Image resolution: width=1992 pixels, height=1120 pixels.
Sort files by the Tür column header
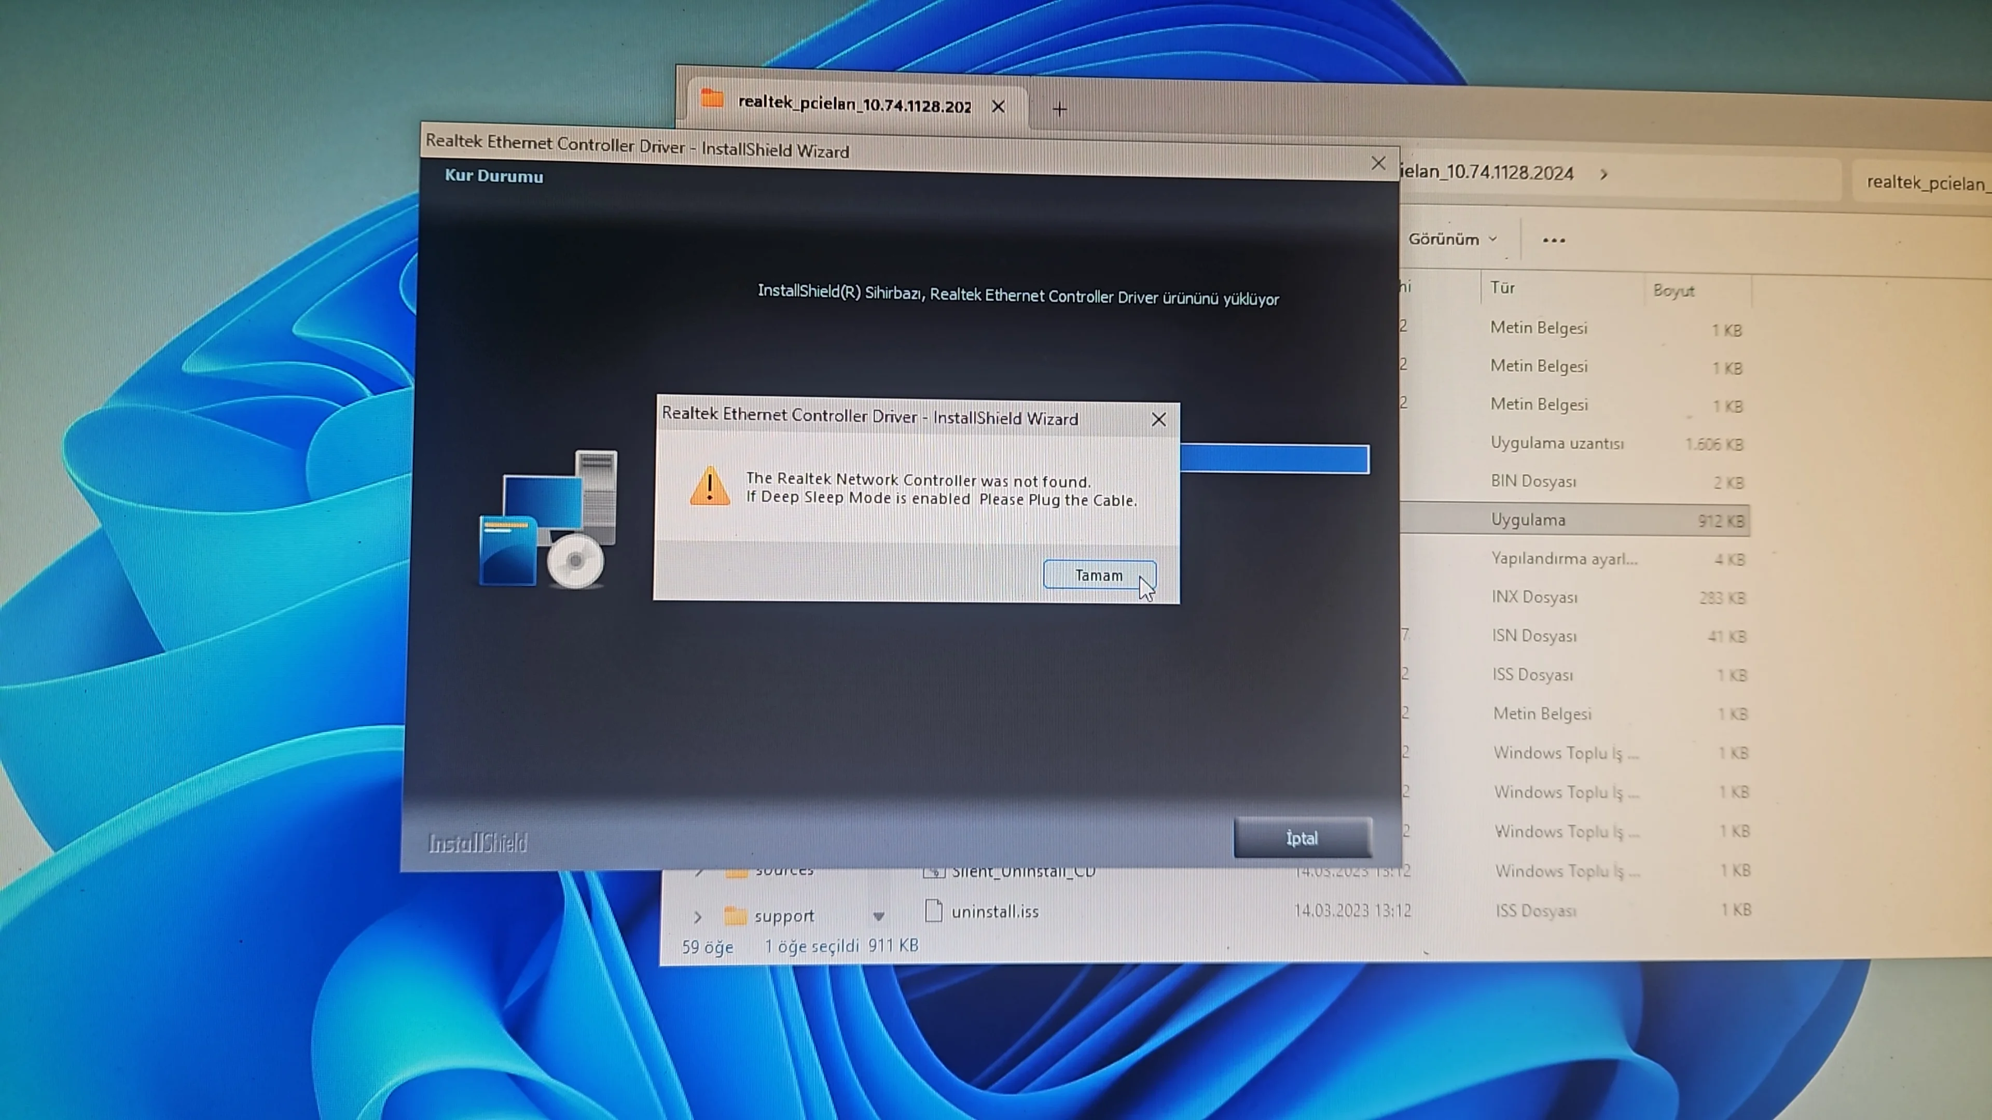pyautogui.click(x=1502, y=288)
